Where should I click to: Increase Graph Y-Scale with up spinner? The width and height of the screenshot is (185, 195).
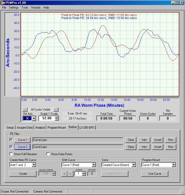[57, 117]
